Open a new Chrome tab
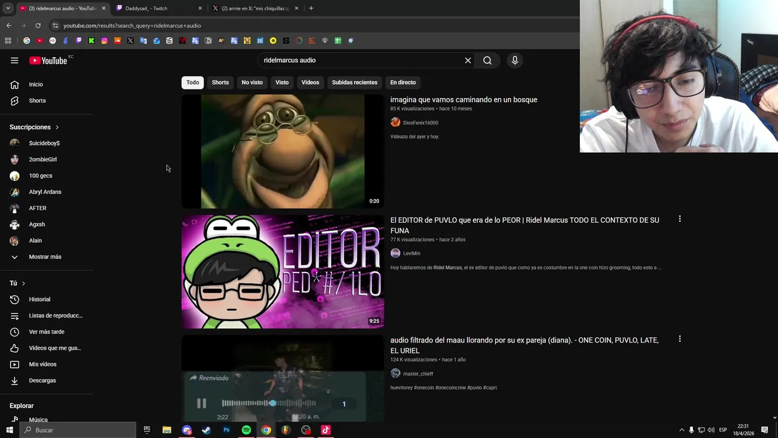This screenshot has width=778, height=438. 311,9
